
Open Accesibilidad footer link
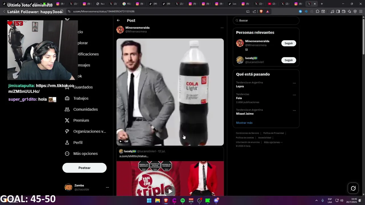click(x=265, y=138)
